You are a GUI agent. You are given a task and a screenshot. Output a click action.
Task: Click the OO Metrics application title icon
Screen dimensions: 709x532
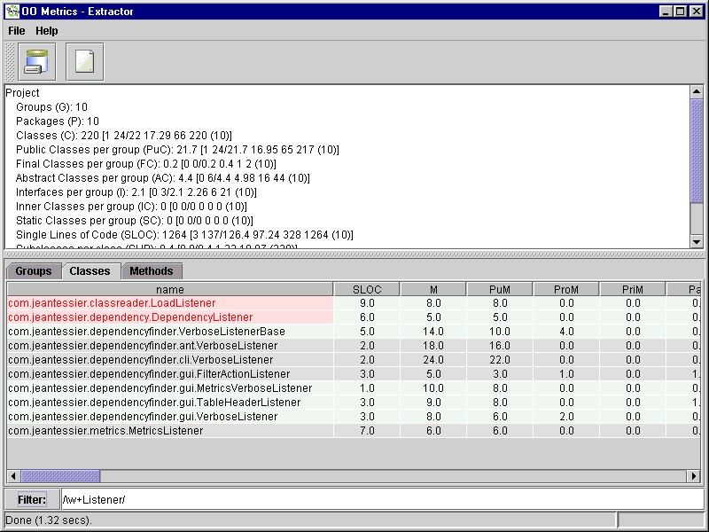12,12
